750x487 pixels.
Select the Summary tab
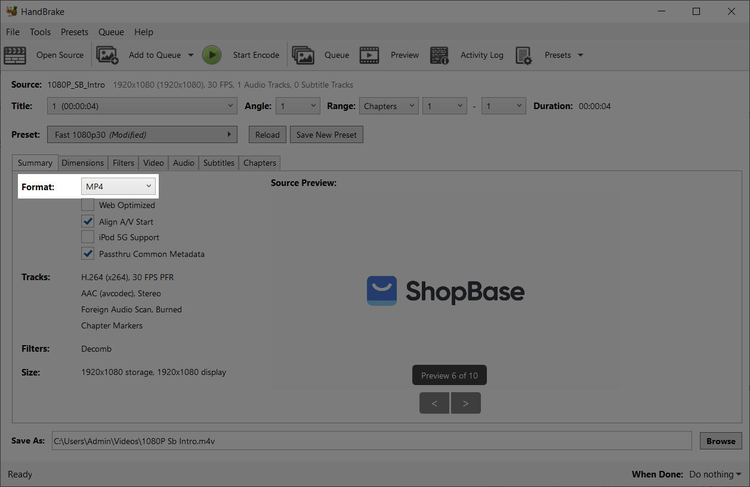click(35, 163)
